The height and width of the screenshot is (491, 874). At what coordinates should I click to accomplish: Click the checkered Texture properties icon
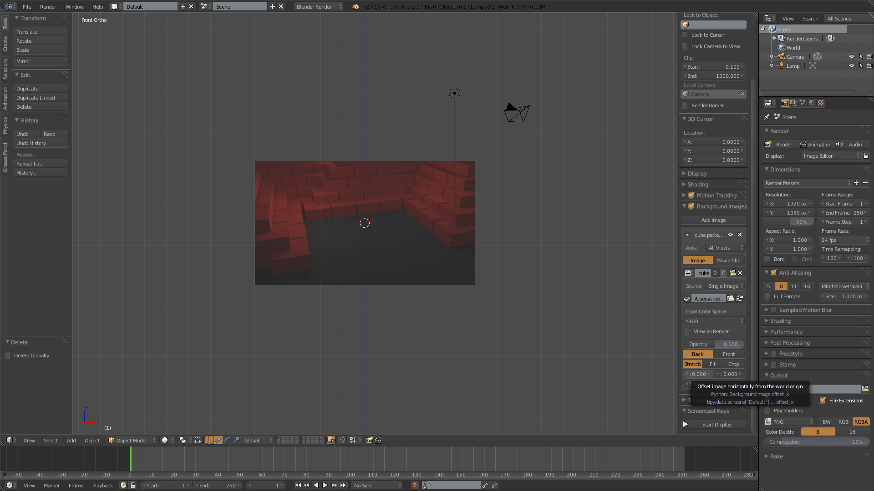[x=821, y=103]
